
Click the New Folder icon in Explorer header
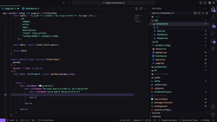(x=199, y=13)
